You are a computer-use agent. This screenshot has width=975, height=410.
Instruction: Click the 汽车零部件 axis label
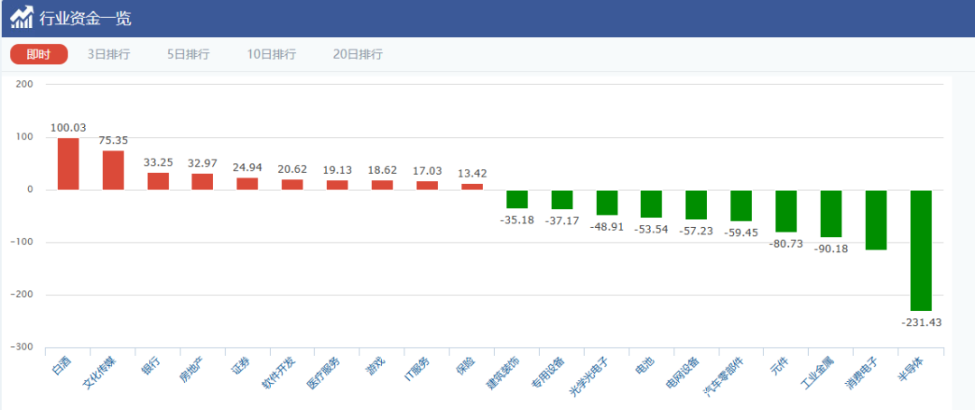725,376
